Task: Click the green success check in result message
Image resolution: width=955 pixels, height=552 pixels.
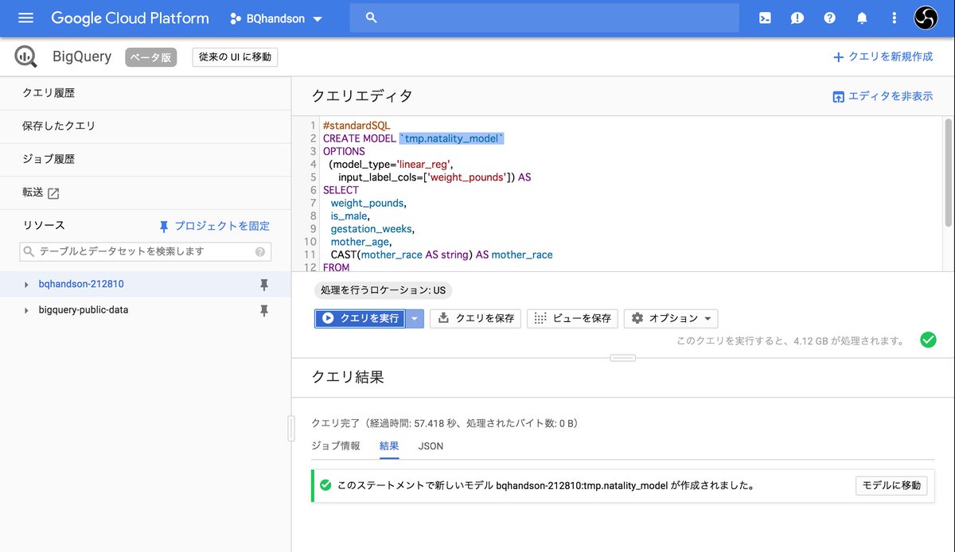Action: click(325, 485)
